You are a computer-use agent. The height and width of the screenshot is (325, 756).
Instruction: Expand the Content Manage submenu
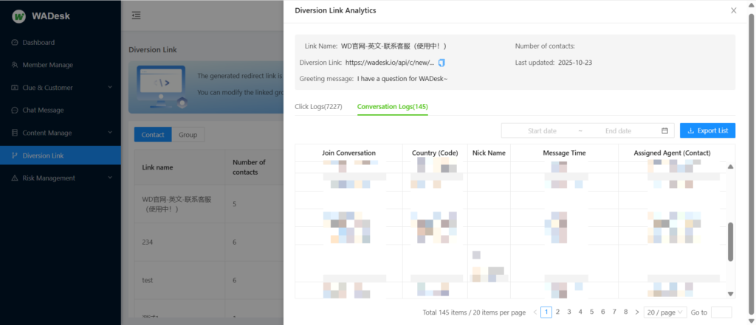click(x=109, y=133)
